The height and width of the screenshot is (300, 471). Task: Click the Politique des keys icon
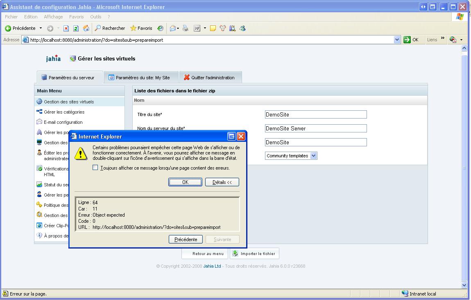point(39,205)
